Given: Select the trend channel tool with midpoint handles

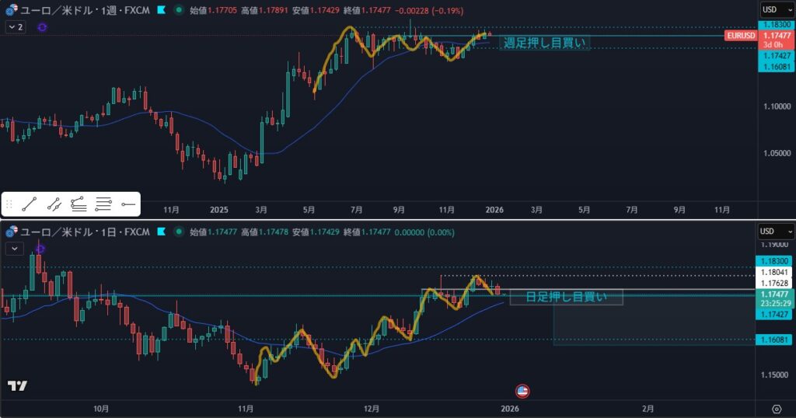Looking at the screenshot, I should (x=54, y=205).
